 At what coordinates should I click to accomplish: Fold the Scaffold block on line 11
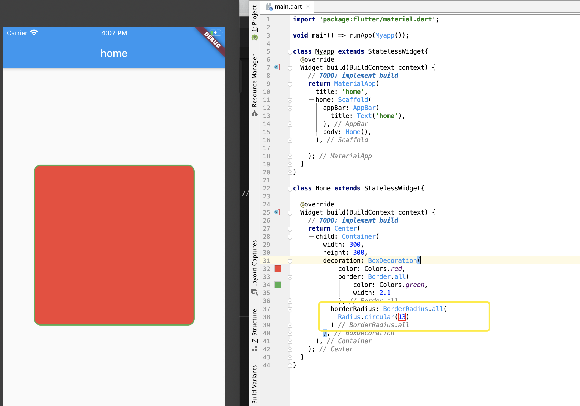[290, 100]
